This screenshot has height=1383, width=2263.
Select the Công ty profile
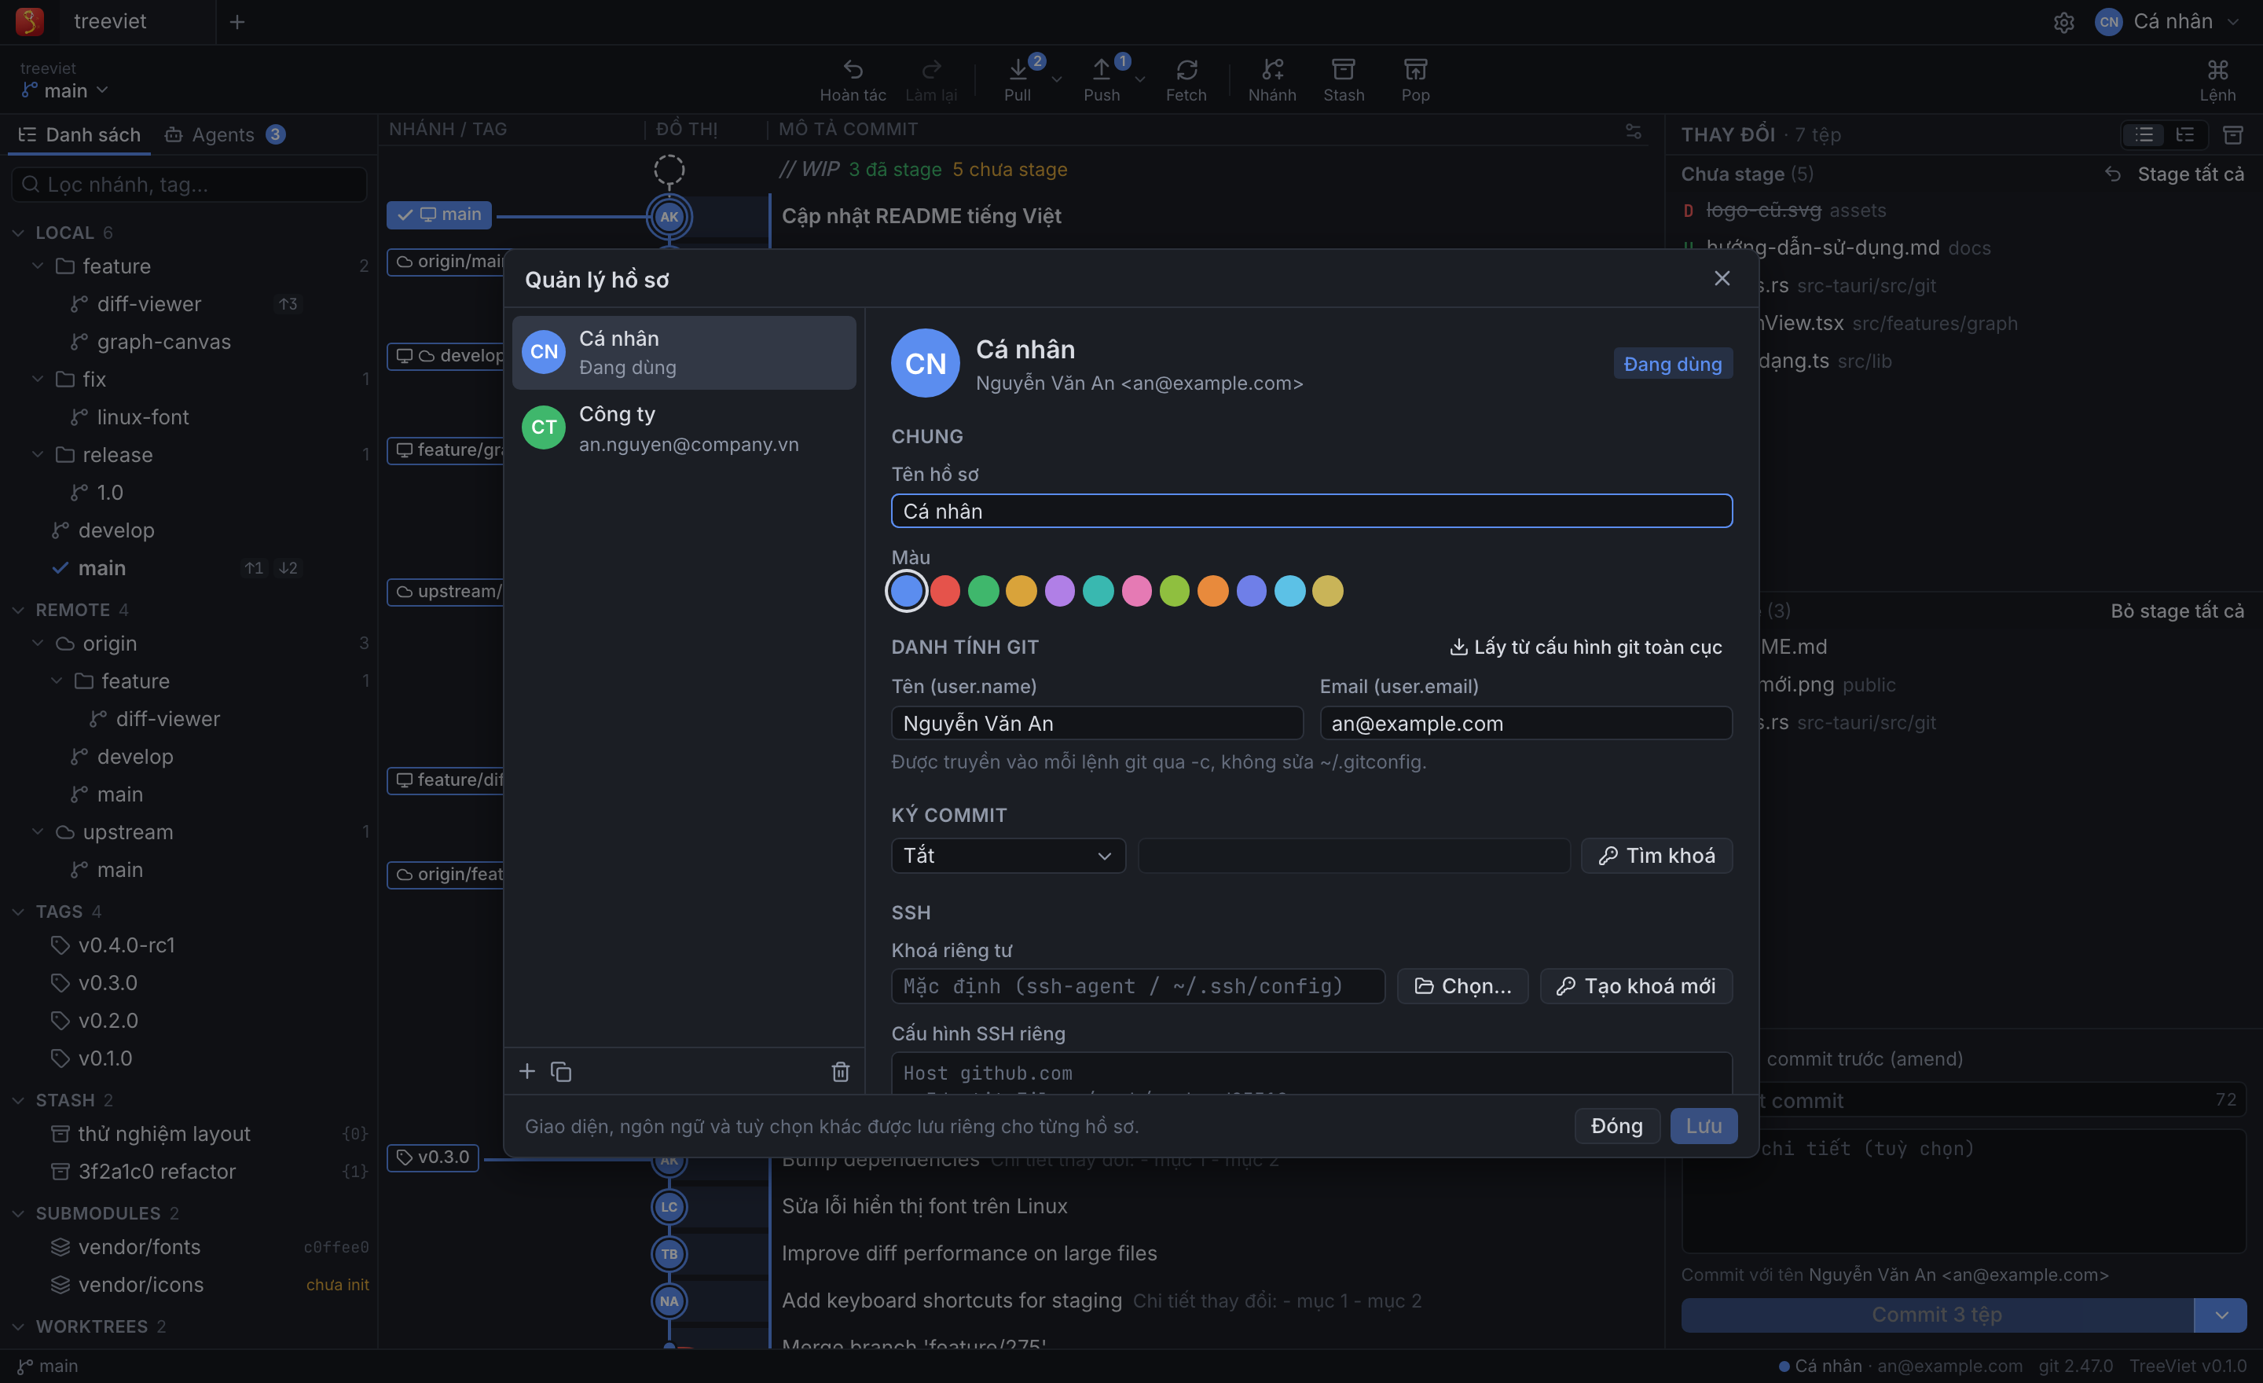(684, 428)
